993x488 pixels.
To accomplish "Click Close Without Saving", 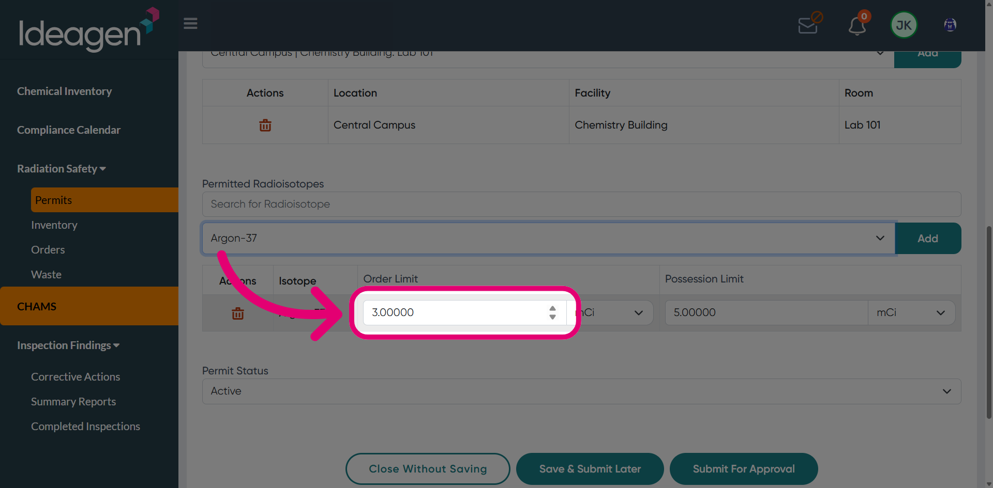I will (x=428, y=469).
